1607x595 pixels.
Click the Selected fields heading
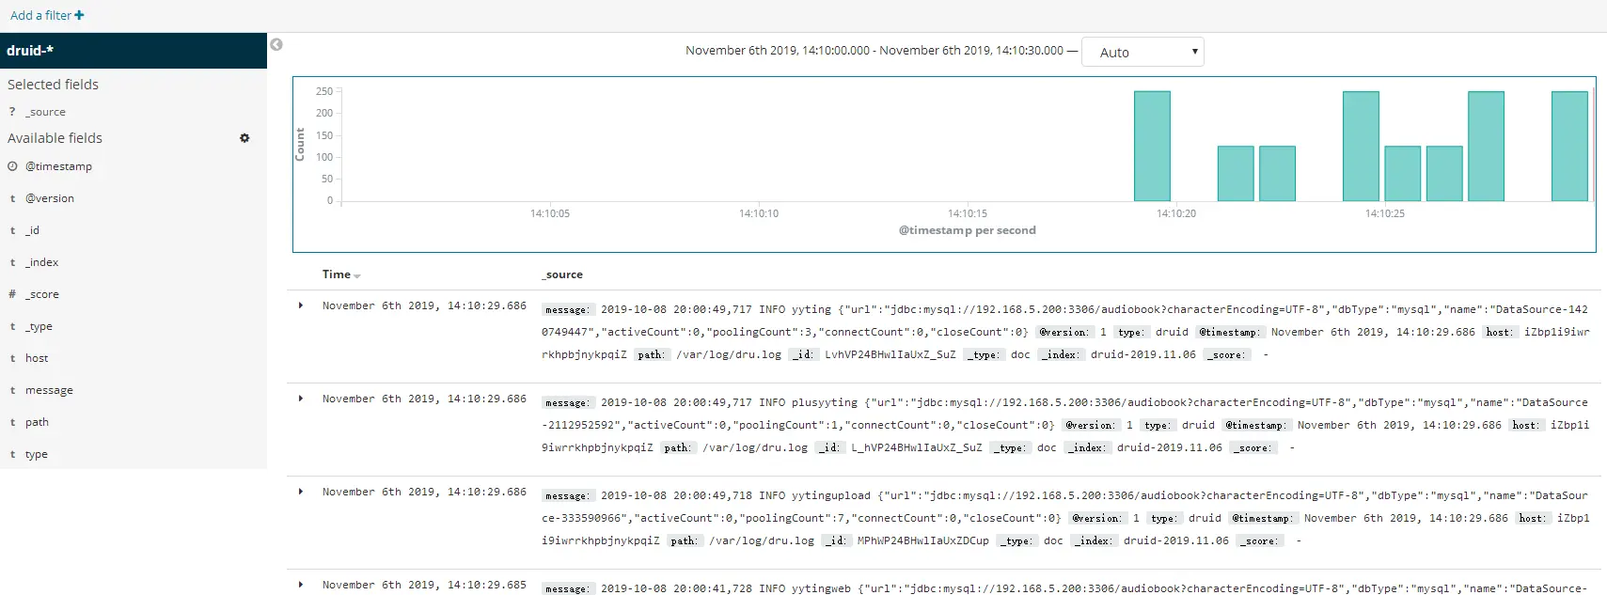pos(53,85)
